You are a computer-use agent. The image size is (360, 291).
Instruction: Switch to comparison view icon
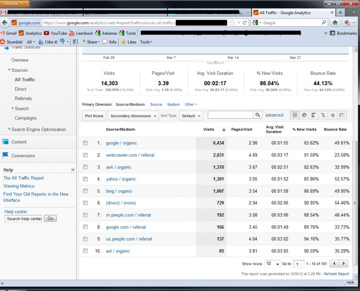(x=323, y=115)
